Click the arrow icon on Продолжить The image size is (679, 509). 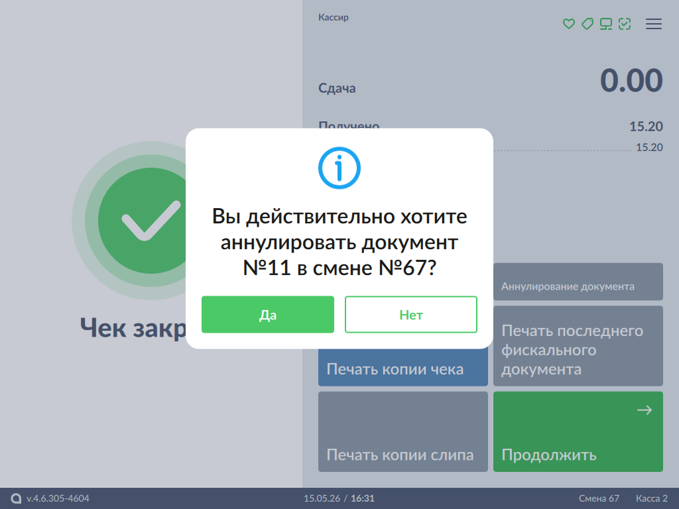point(645,410)
